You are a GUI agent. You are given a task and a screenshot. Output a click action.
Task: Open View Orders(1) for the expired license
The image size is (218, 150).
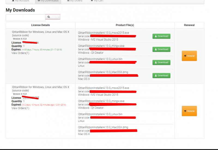20,108
